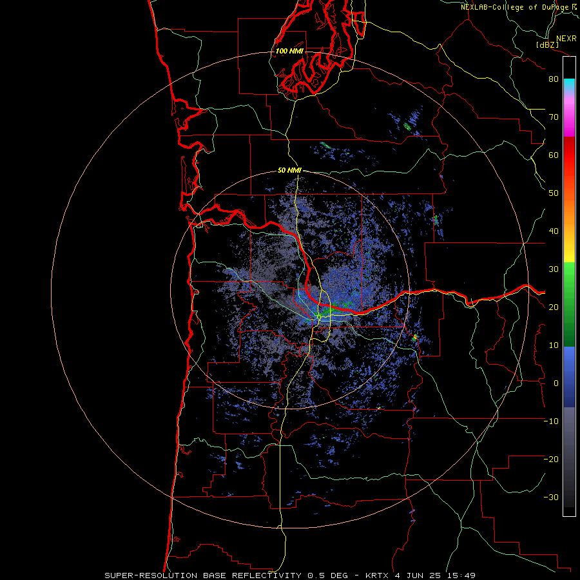Click the 10 value on the dBZ scale

point(554,345)
